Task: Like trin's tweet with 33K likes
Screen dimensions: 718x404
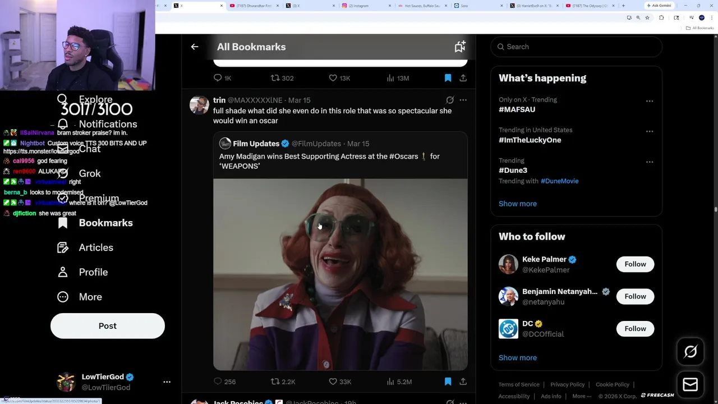Action: 339,382
